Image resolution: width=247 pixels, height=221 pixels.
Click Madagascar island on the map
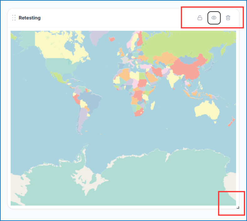click(x=153, y=105)
